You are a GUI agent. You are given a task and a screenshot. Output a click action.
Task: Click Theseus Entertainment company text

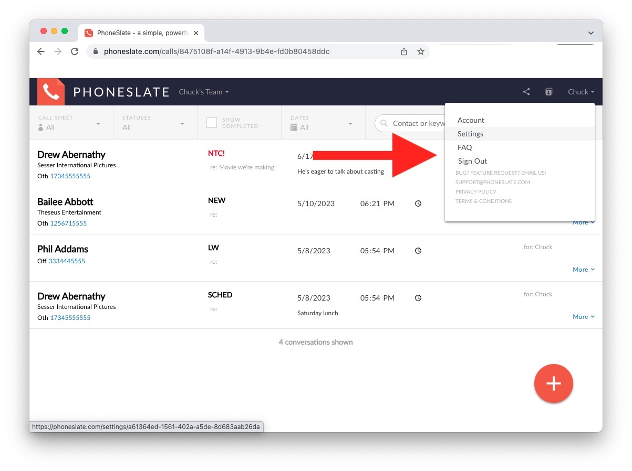(69, 212)
